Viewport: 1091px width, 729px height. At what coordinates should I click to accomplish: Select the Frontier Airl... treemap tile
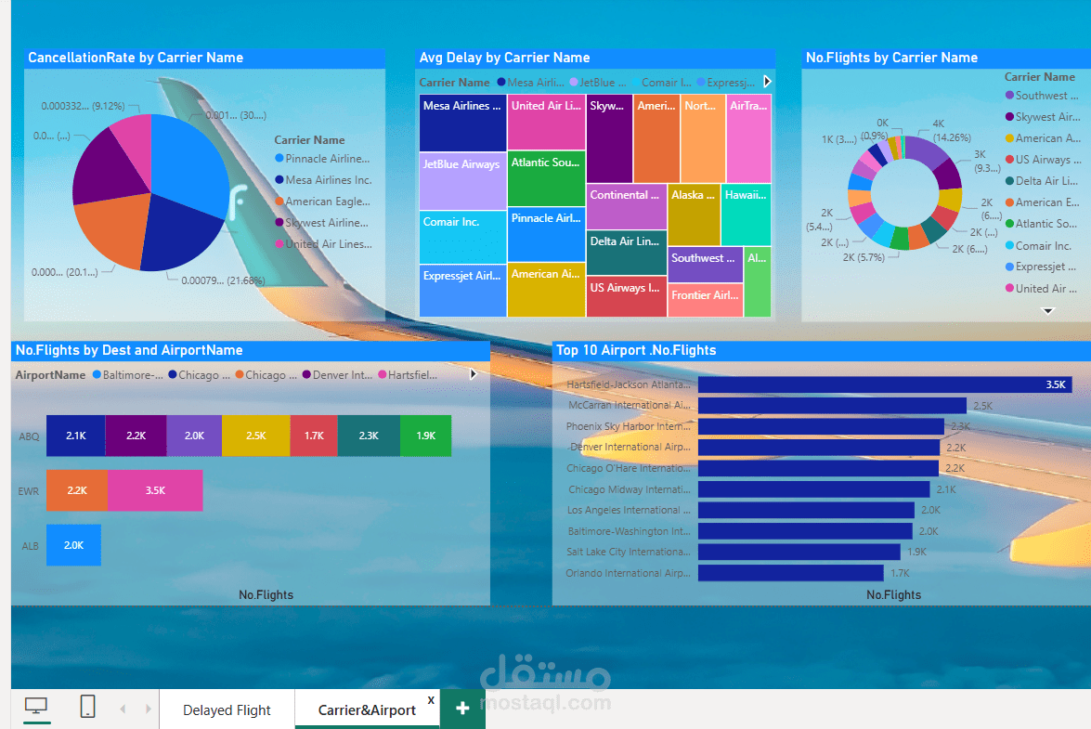[705, 301]
